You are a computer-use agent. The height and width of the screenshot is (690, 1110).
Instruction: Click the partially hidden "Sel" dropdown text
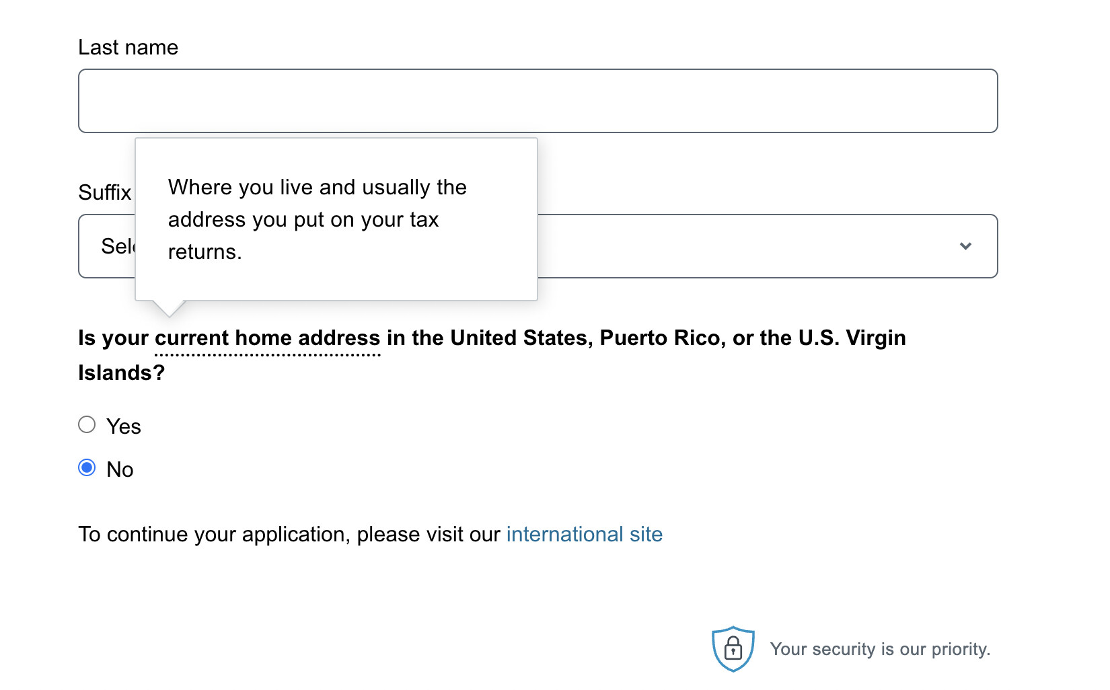click(x=117, y=246)
